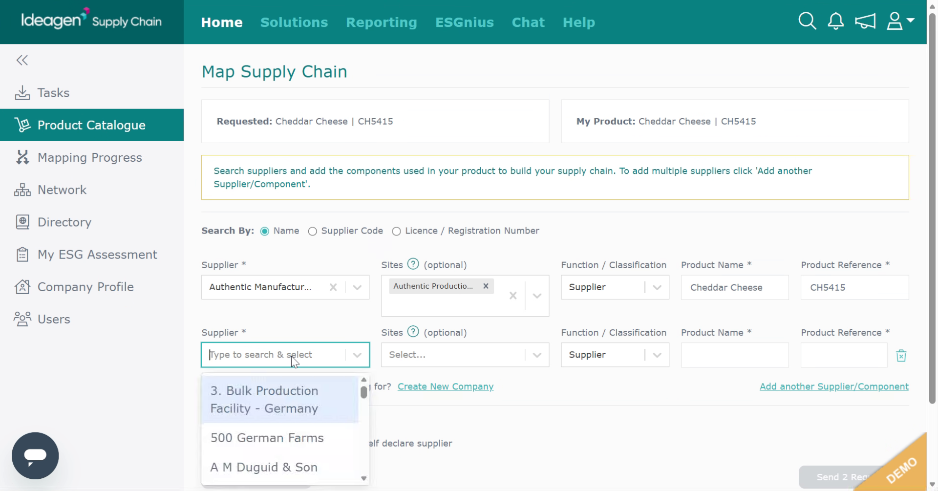Toggle second Supplier dropdown arrow
Viewport: 938px width, 491px height.
tap(357, 355)
